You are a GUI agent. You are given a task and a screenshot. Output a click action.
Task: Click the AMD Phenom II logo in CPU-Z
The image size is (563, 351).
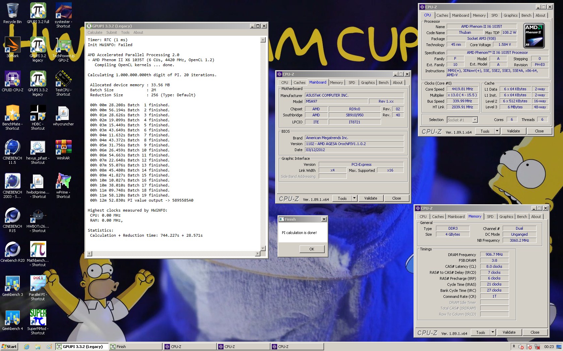coord(534,35)
